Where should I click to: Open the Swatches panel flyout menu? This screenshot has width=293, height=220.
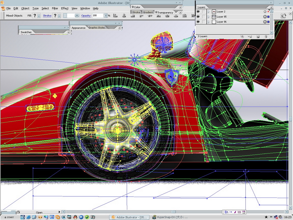click(69, 32)
